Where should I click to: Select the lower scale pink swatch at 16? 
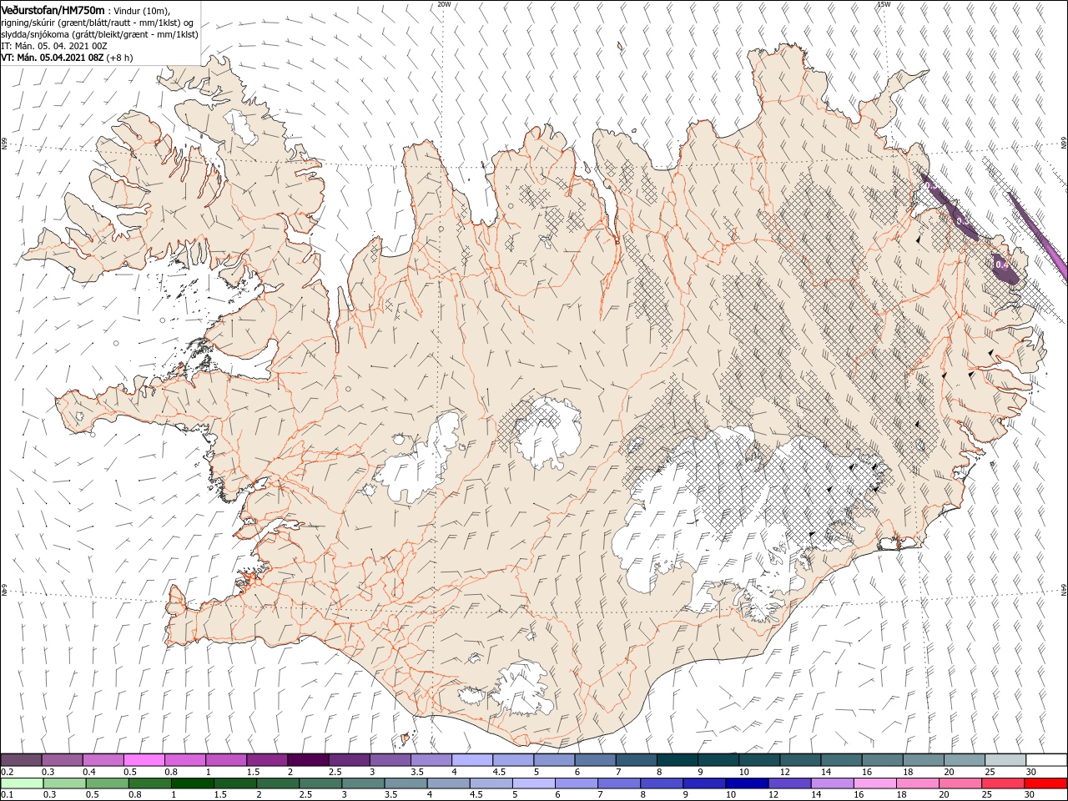coord(874,783)
